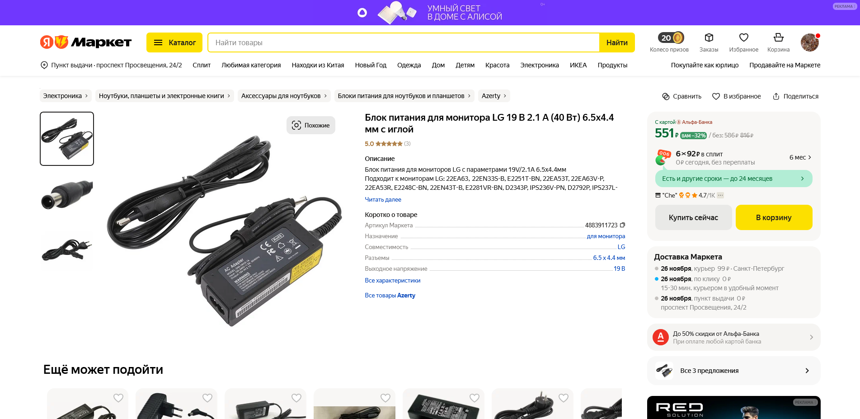Add product with В корзину button
The height and width of the screenshot is (419, 860).
pos(774,217)
